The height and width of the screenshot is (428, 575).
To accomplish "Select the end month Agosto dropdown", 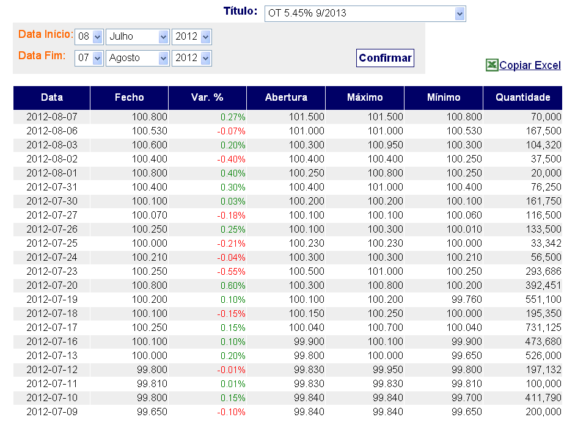I will click(137, 58).
